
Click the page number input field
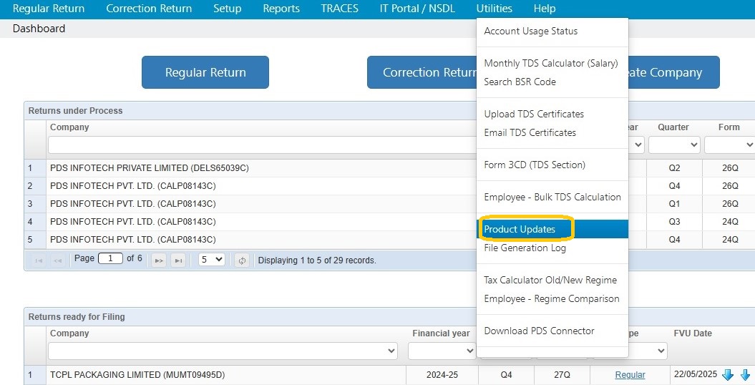pyautogui.click(x=110, y=258)
